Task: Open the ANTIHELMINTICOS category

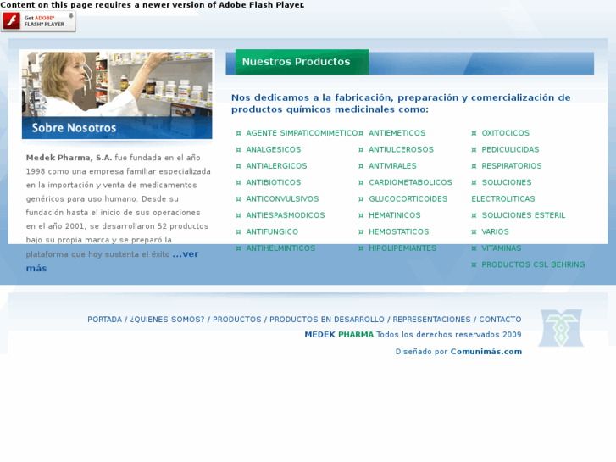Action: click(x=280, y=248)
